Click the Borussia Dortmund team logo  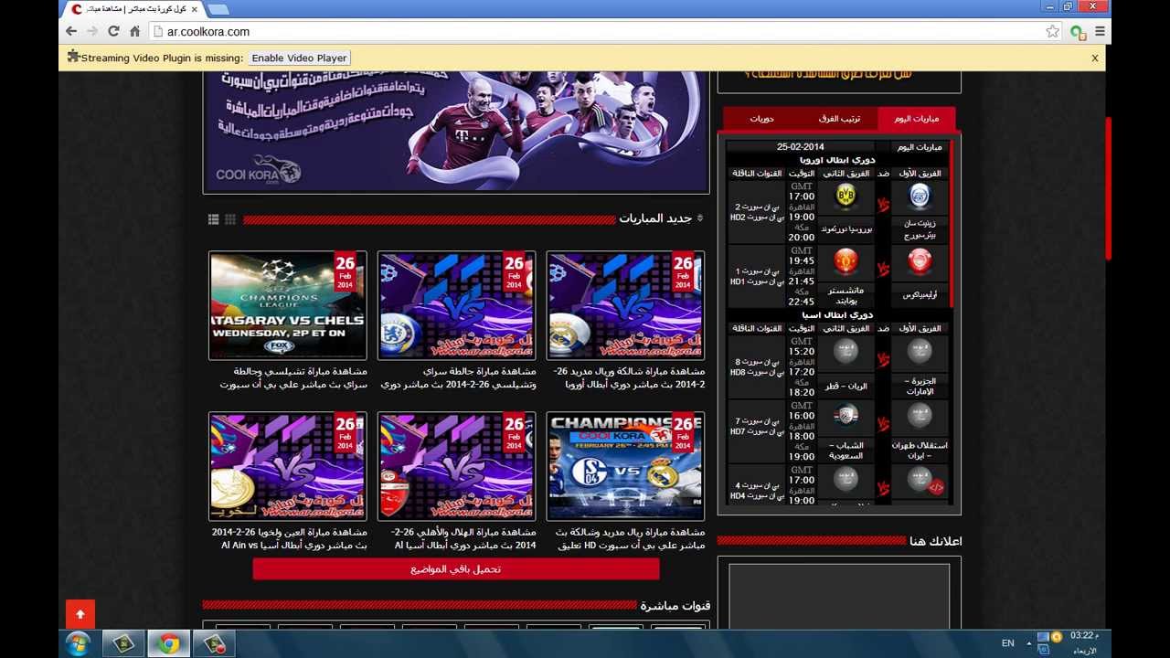click(x=846, y=196)
